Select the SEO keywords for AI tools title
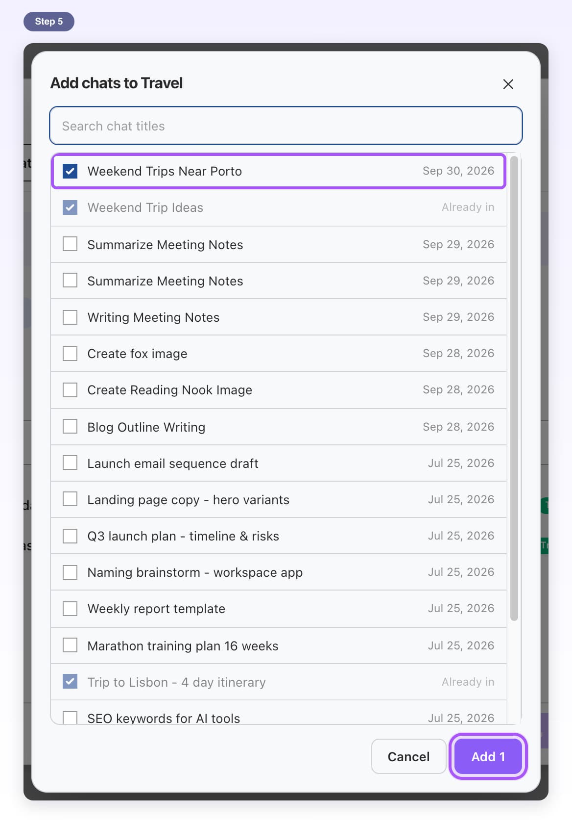The height and width of the screenshot is (824, 572). [x=164, y=718]
